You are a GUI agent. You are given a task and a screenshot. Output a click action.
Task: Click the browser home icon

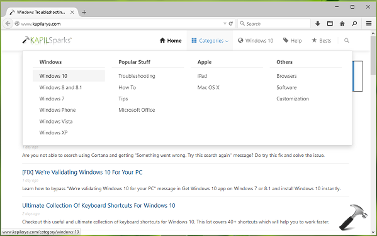pos(342,23)
